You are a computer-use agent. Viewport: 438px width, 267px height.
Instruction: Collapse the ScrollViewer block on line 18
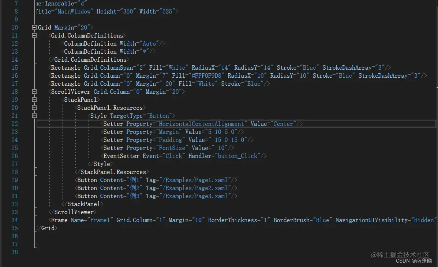click(x=34, y=92)
